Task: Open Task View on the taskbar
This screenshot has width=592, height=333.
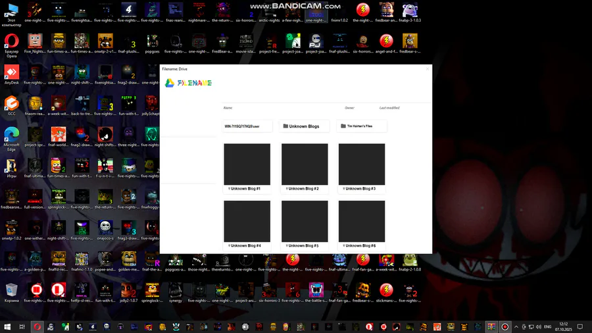Action: point(22,326)
